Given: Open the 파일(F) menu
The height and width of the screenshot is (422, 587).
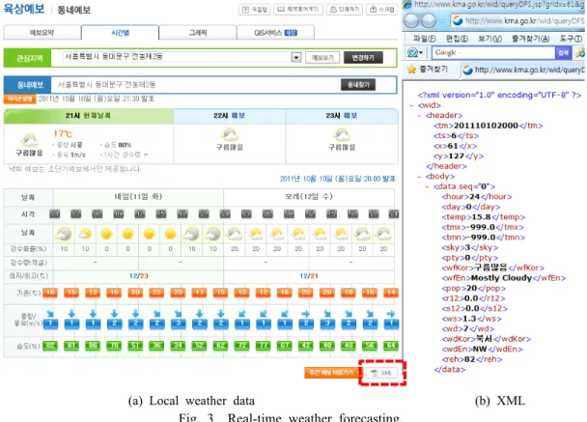Looking at the screenshot, I should (x=425, y=39).
